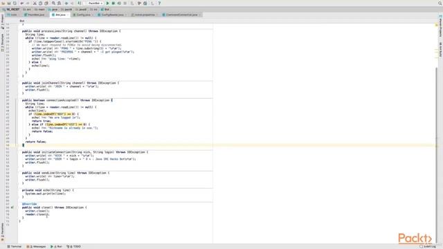Open the Run tool window at bottom
The image size is (443, 249).
coord(56,246)
